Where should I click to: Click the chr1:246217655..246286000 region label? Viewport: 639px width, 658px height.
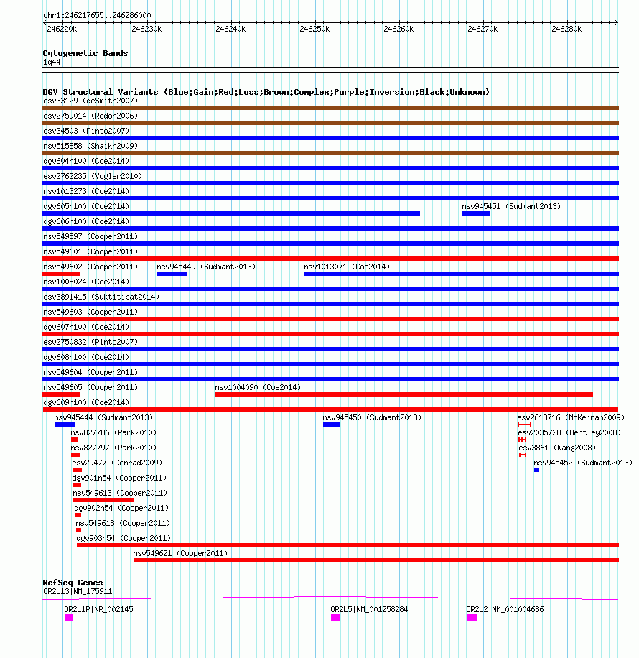coord(97,16)
